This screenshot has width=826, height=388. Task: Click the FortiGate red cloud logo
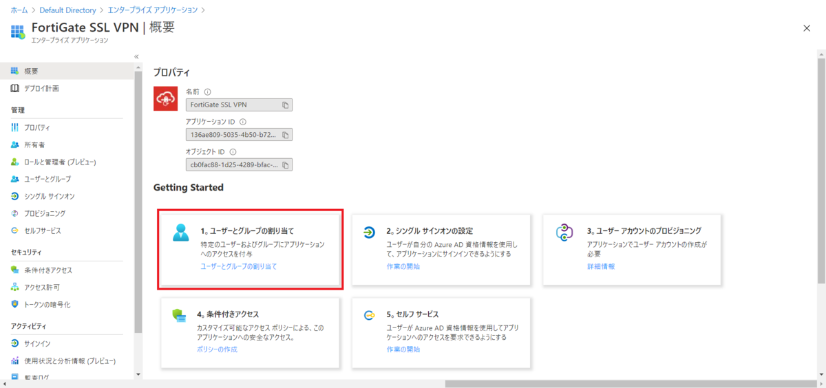tap(165, 98)
